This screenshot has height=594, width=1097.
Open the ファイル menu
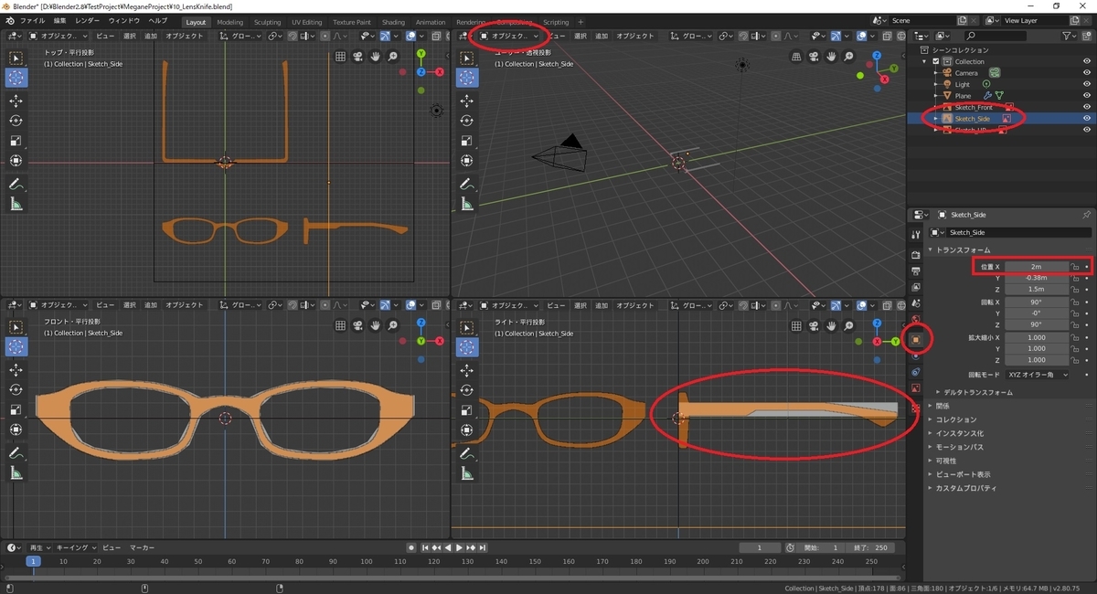pyautogui.click(x=32, y=21)
